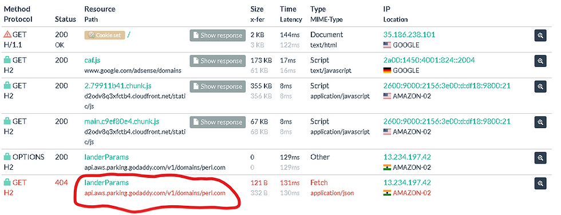The image size is (561, 215).
Task: Select the OPTIONS method text
Action: [29, 157]
